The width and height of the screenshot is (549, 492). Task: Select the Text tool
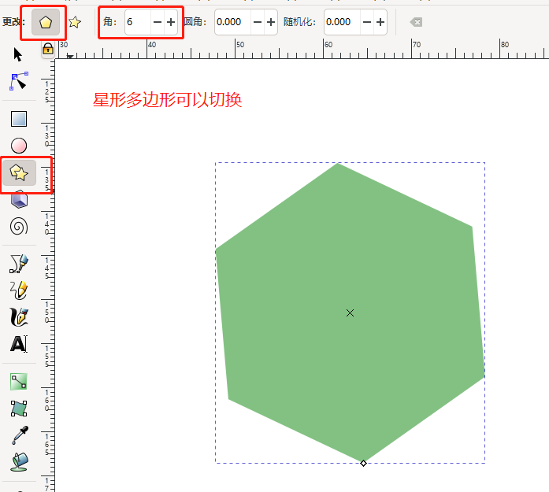pyautogui.click(x=19, y=344)
